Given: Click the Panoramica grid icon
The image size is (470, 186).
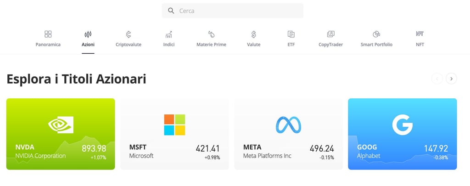Looking at the screenshot, I should (x=48, y=34).
